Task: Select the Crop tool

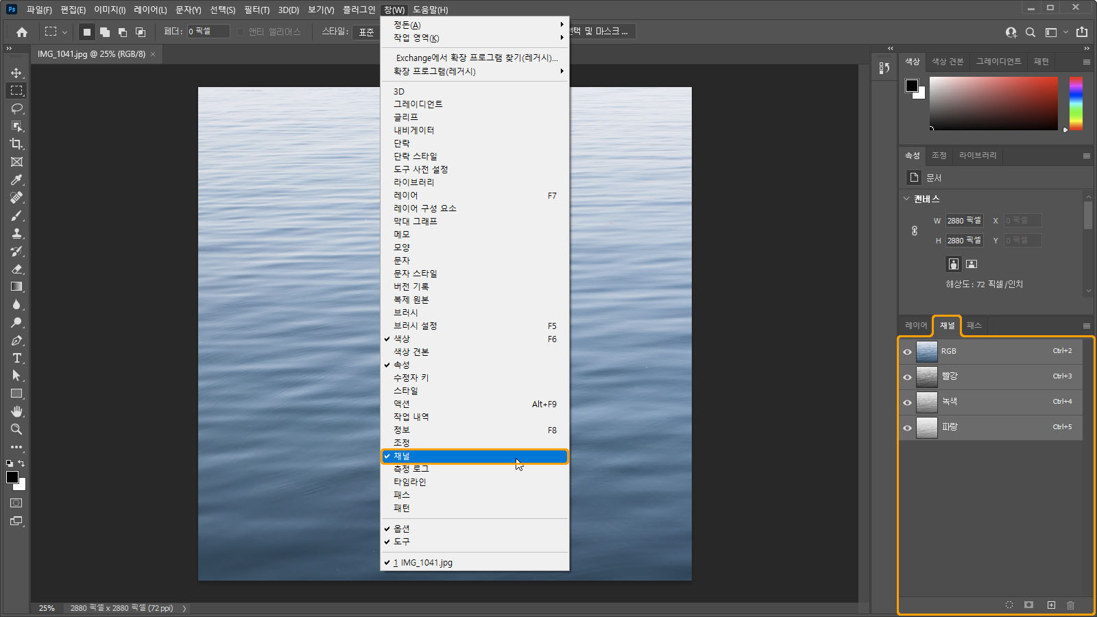Action: pyautogui.click(x=16, y=144)
